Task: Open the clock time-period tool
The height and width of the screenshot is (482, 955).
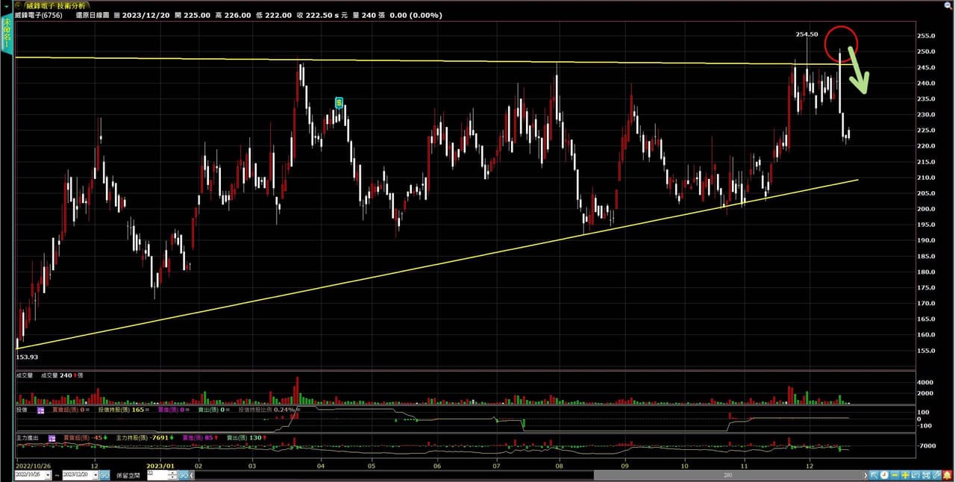Action: (x=884, y=475)
